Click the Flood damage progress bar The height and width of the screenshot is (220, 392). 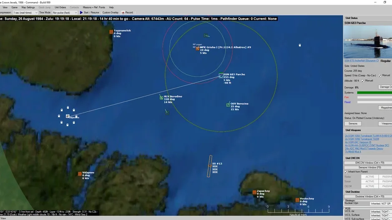(x=374, y=102)
